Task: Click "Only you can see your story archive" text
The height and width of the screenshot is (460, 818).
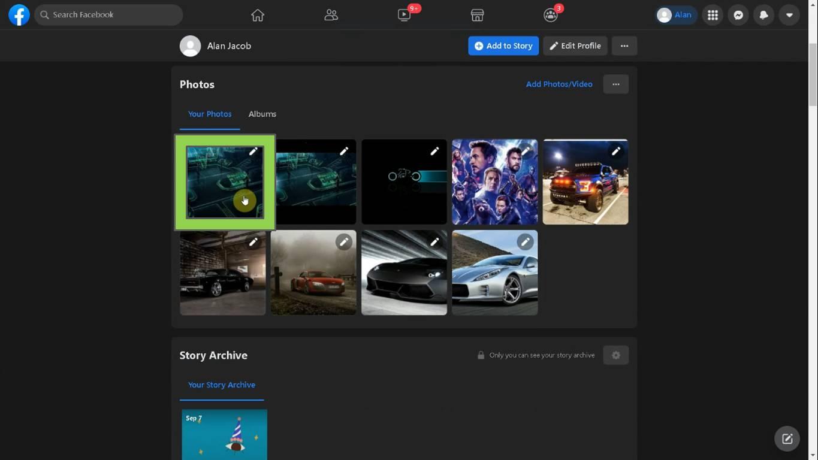Action: click(x=542, y=355)
